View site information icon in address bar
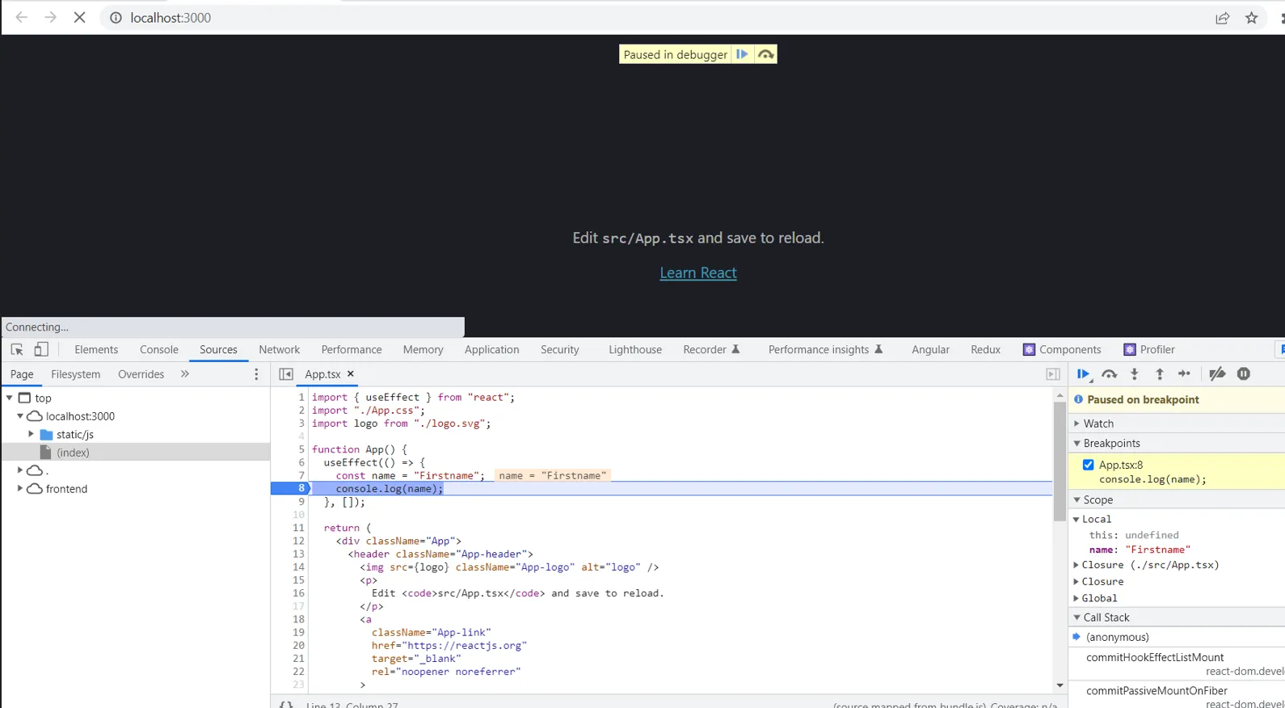Screen dimensions: 1285x708 click(116, 18)
